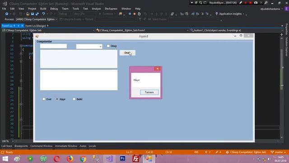This screenshot has width=289, height=163.
Task: Expand the zoom level 108 % dropdown
Action: (x=13, y=141)
